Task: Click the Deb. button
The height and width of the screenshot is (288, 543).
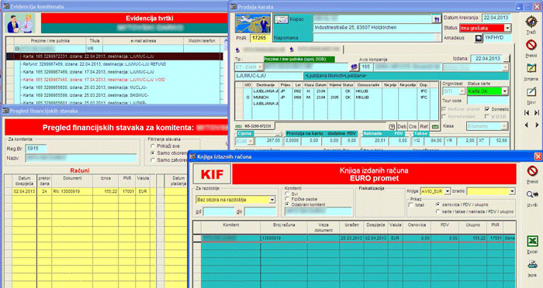Action: pos(402,127)
